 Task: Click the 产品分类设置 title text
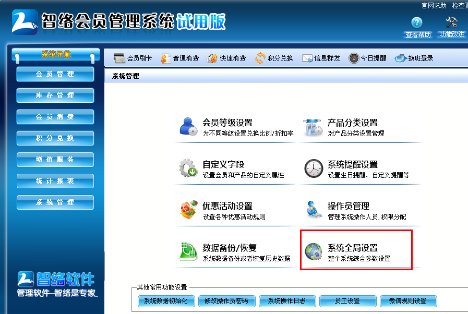(x=353, y=123)
